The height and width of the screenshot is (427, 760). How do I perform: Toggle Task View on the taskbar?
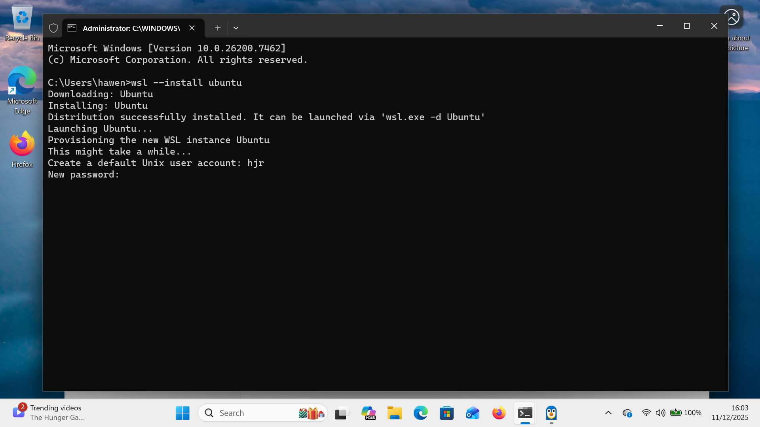tap(341, 412)
